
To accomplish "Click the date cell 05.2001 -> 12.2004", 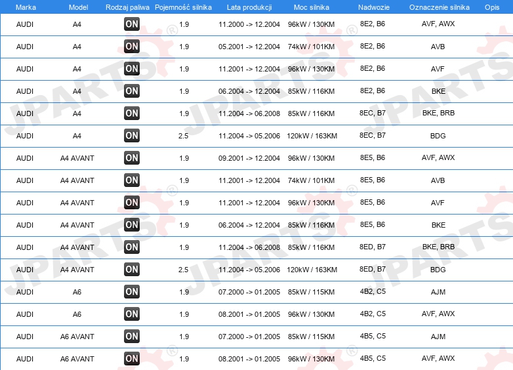I will pyautogui.click(x=249, y=47).
